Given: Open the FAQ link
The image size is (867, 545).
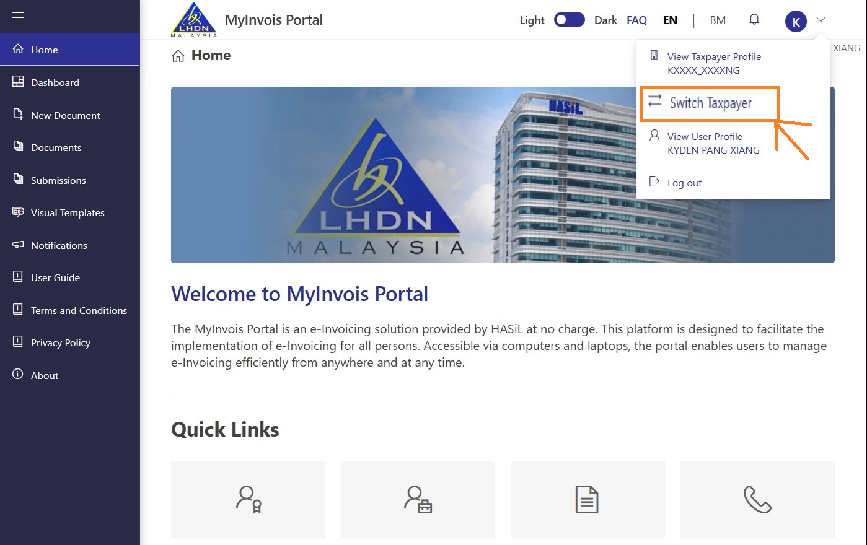Looking at the screenshot, I should point(636,20).
